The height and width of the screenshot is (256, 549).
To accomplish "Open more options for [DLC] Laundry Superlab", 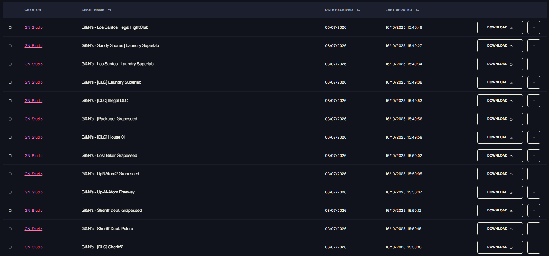I will (534, 82).
